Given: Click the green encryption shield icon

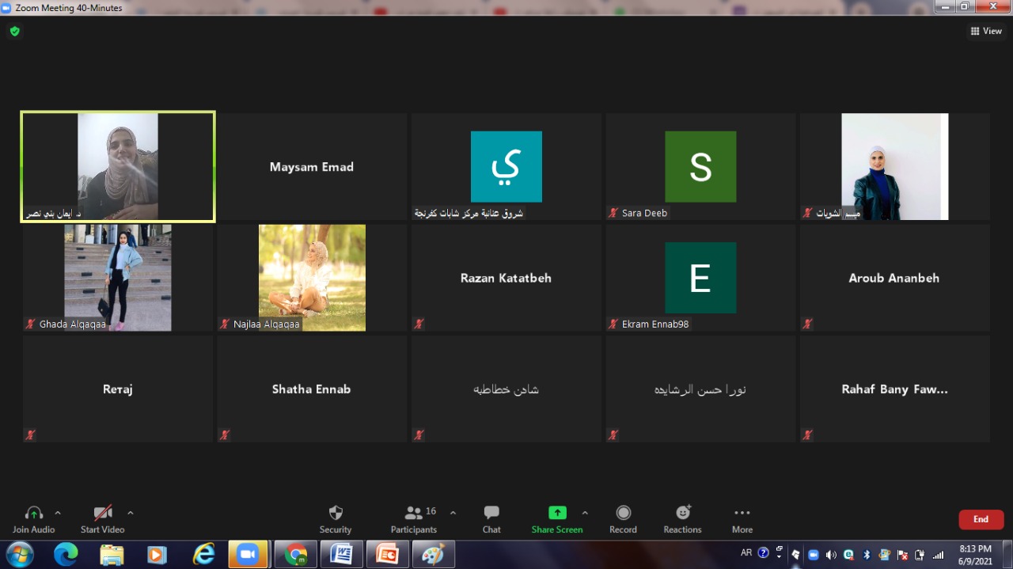Looking at the screenshot, I should click(x=14, y=32).
